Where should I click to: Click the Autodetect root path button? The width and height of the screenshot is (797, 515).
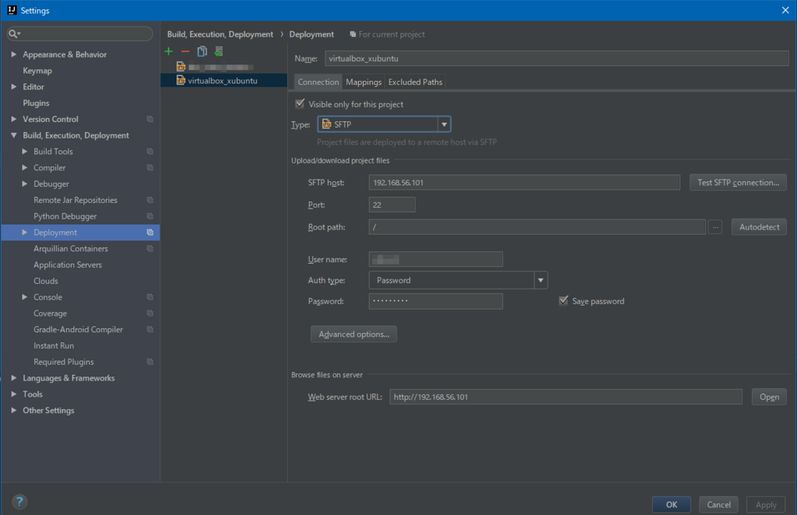pyautogui.click(x=759, y=227)
